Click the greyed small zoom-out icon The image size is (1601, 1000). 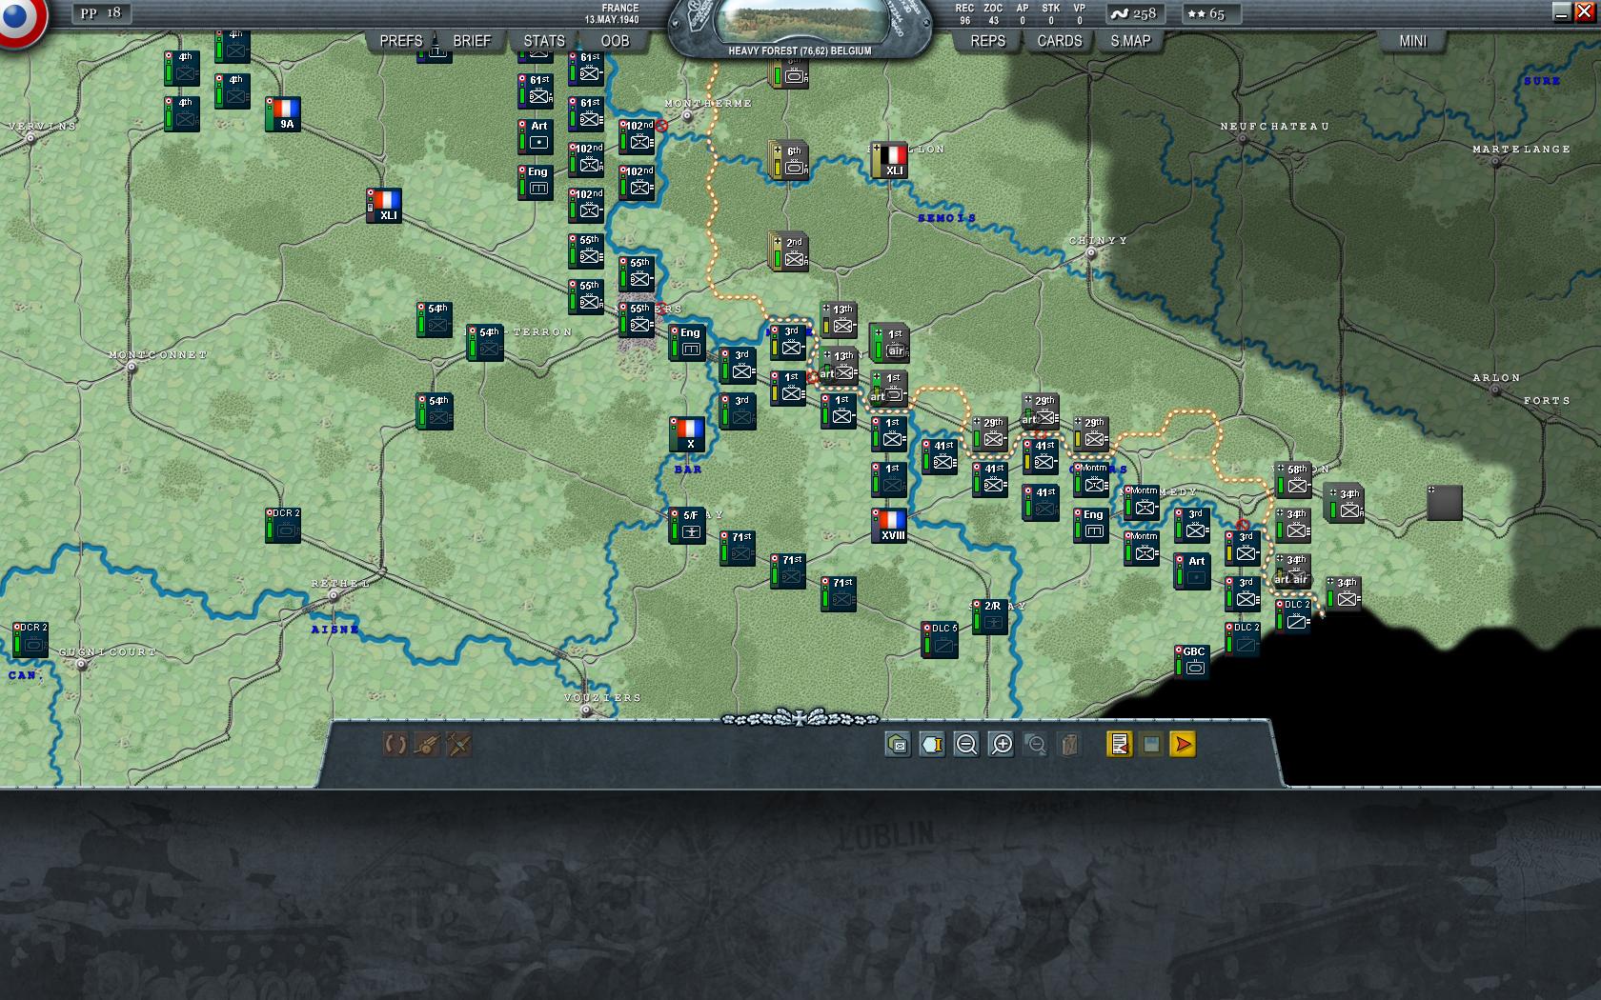click(x=1036, y=745)
